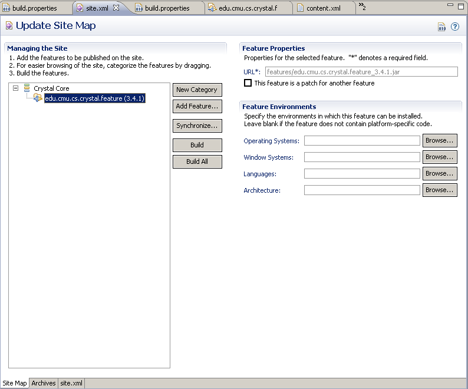This screenshot has width=468, height=389.
Task: Close the site.xml editor tab
Action: pyautogui.click(x=116, y=8)
